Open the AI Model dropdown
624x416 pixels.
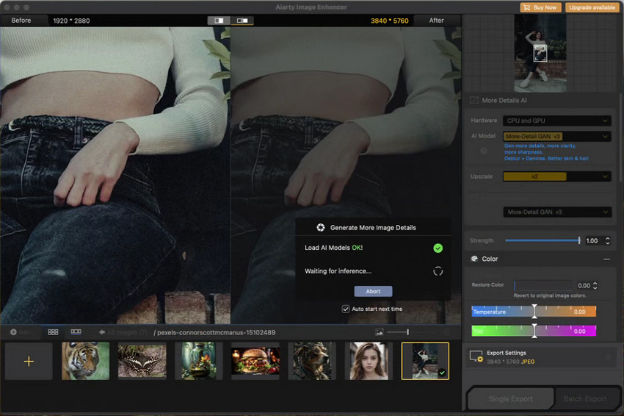click(x=556, y=136)
